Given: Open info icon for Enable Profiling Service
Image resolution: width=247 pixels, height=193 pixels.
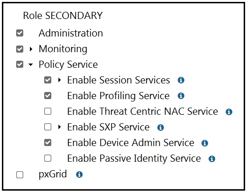Looking at the screenshot, I should [x=181, y=96].
